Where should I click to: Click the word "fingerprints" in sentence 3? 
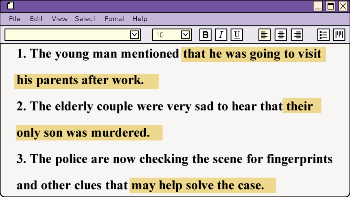point(300,160)
